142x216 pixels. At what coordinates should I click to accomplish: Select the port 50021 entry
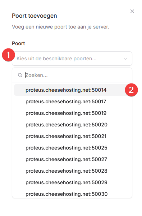pos(72,137)
